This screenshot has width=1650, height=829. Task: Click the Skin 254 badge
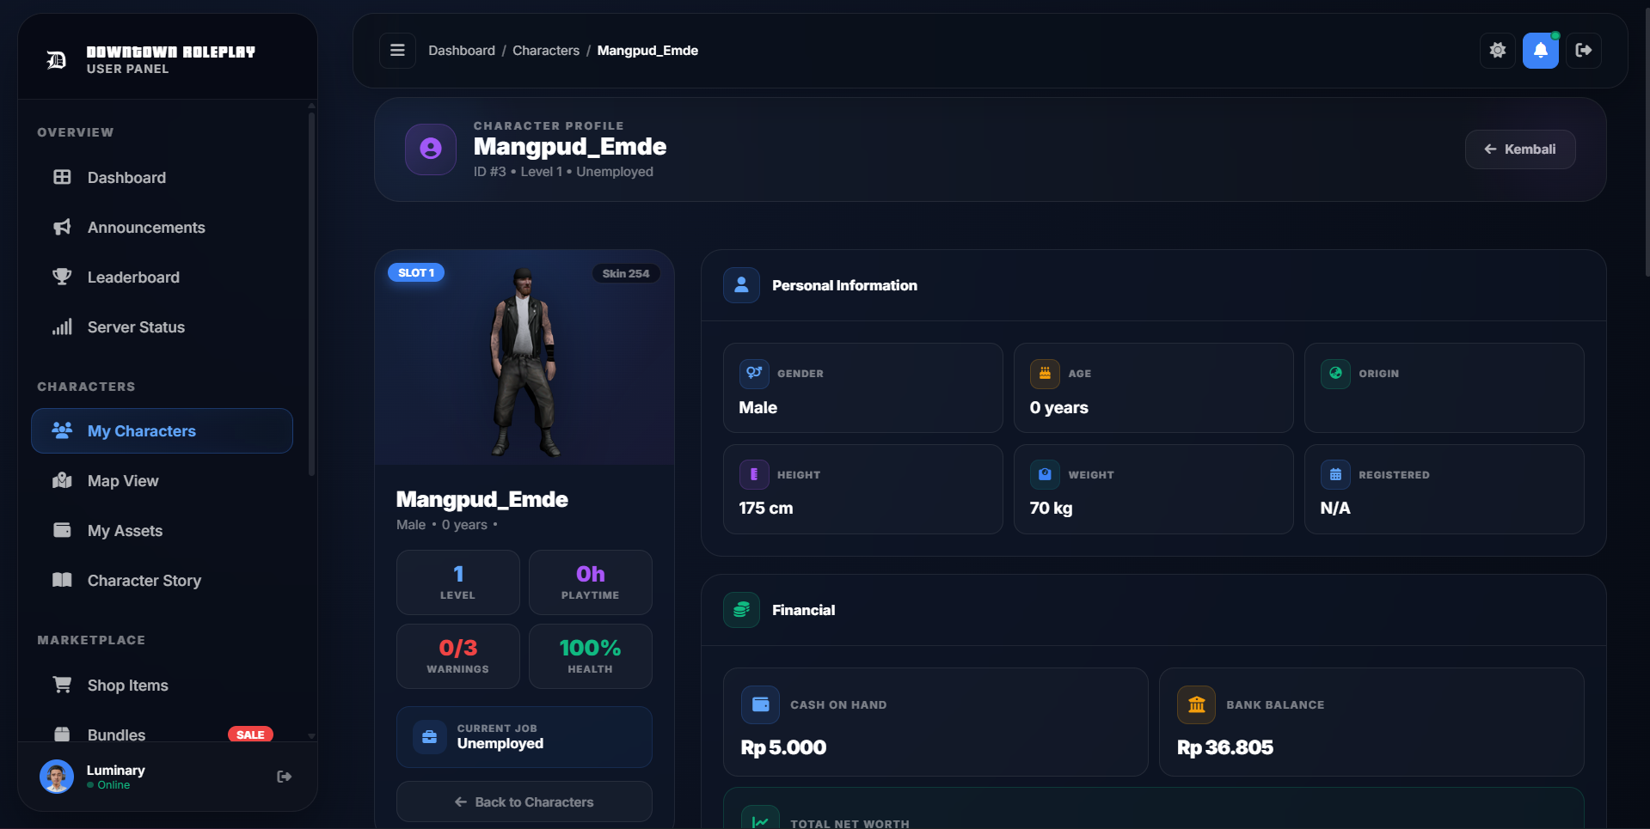tap(626, 274)
